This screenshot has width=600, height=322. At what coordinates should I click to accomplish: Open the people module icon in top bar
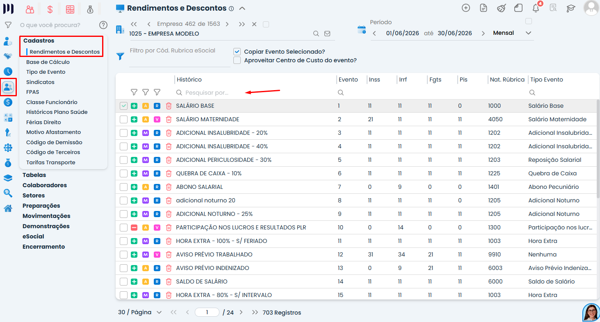(x=30, y=9)
